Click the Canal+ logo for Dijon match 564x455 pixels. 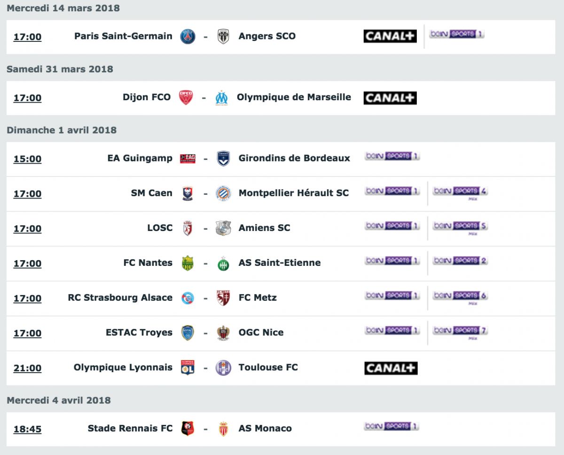[x=390, y=98]
